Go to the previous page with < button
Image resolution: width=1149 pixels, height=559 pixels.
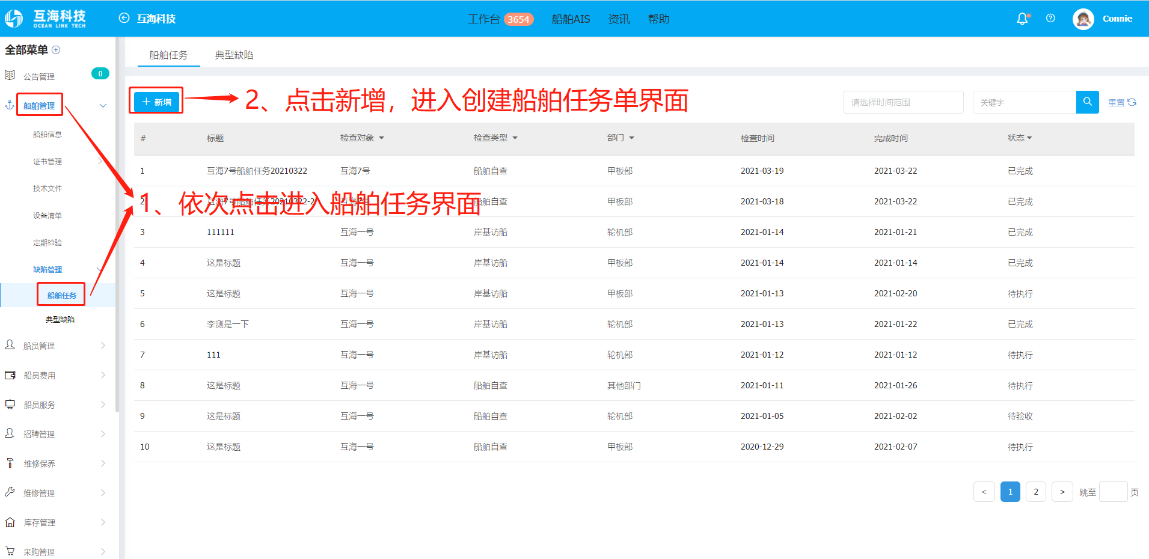click(984, 492)
